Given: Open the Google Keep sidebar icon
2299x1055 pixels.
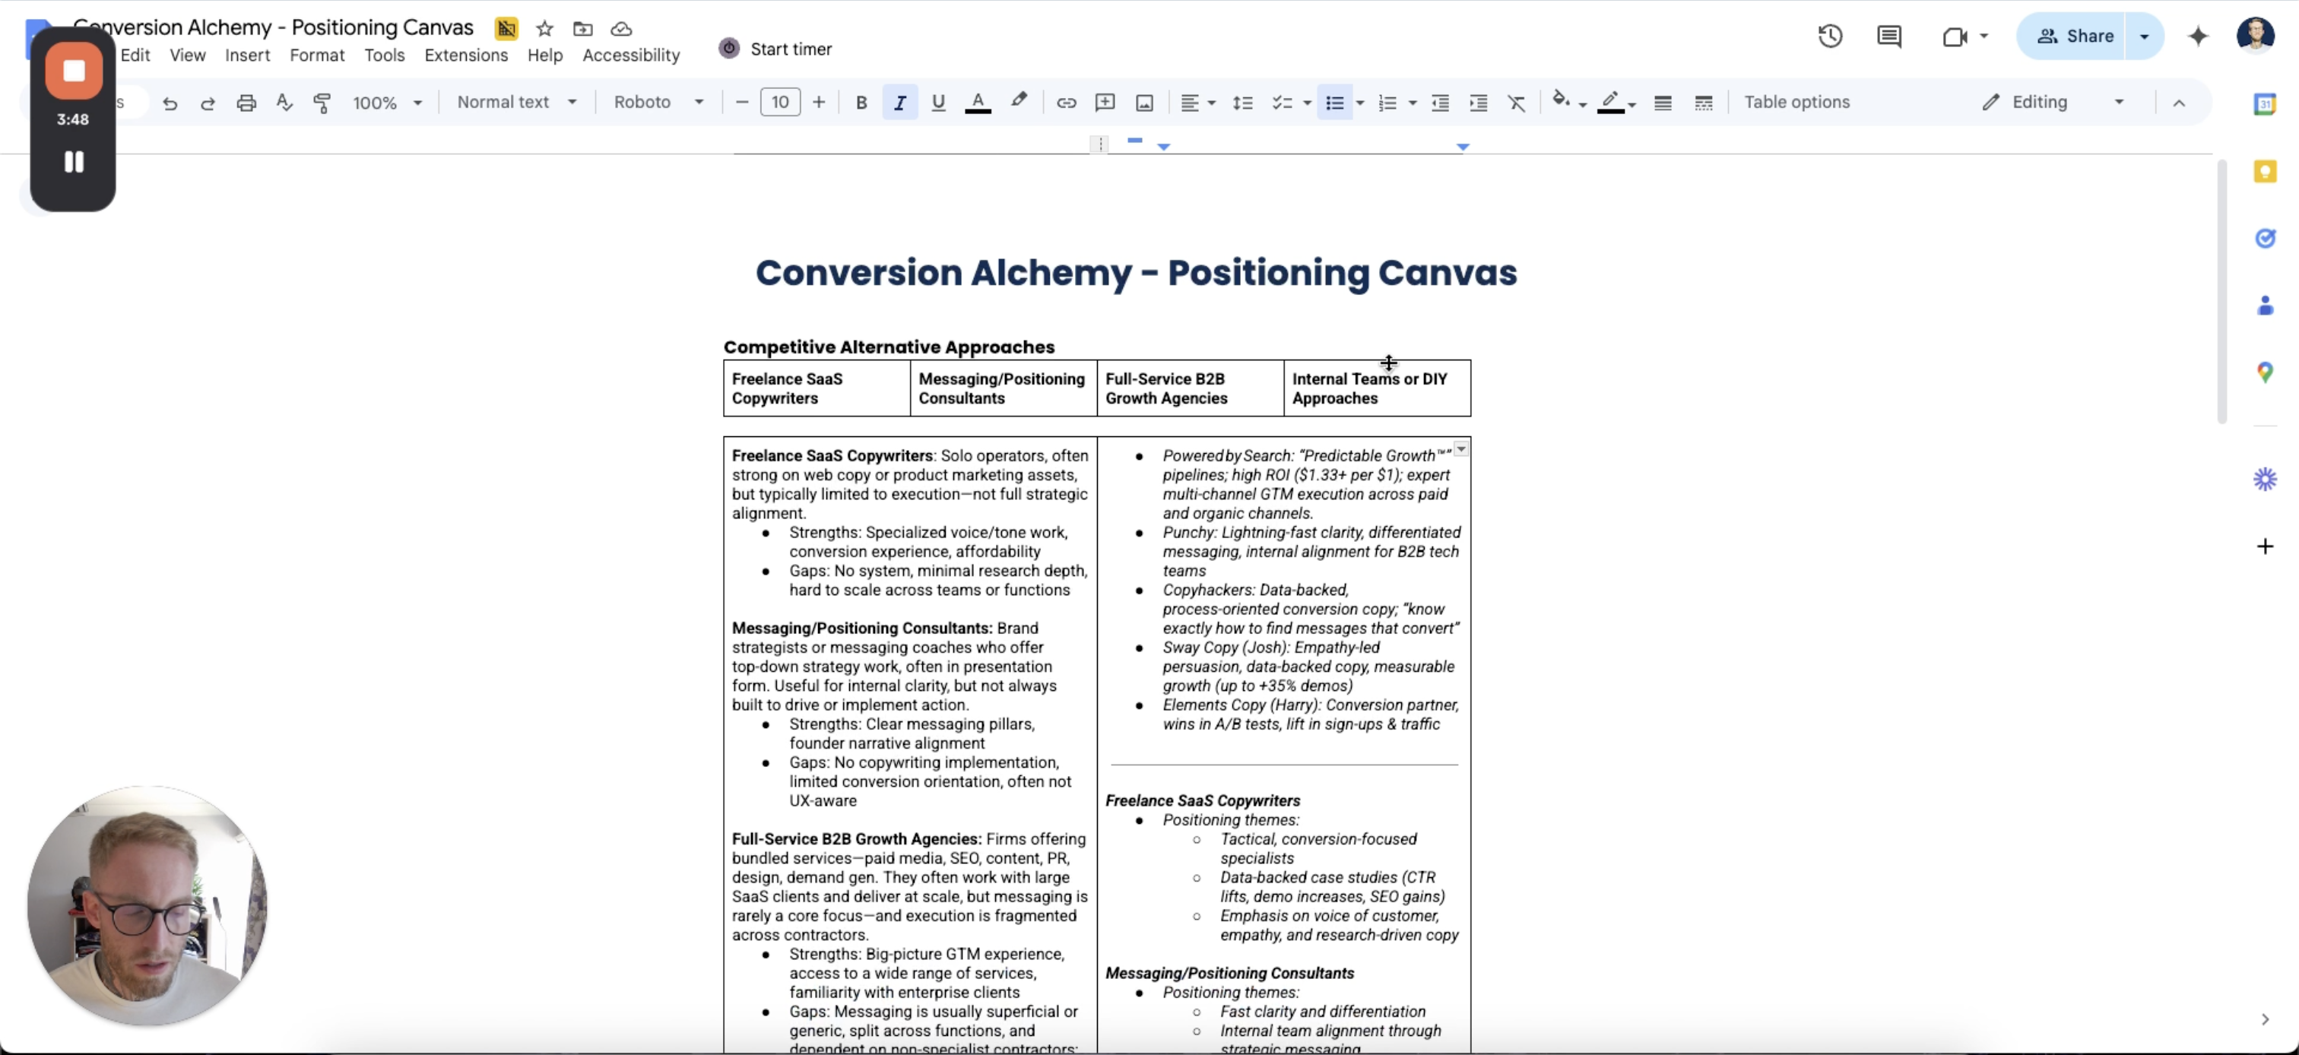Looking at the screenshot, I should [x=2265, y=171].
